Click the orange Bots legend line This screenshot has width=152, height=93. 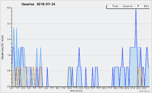(141, 6)
